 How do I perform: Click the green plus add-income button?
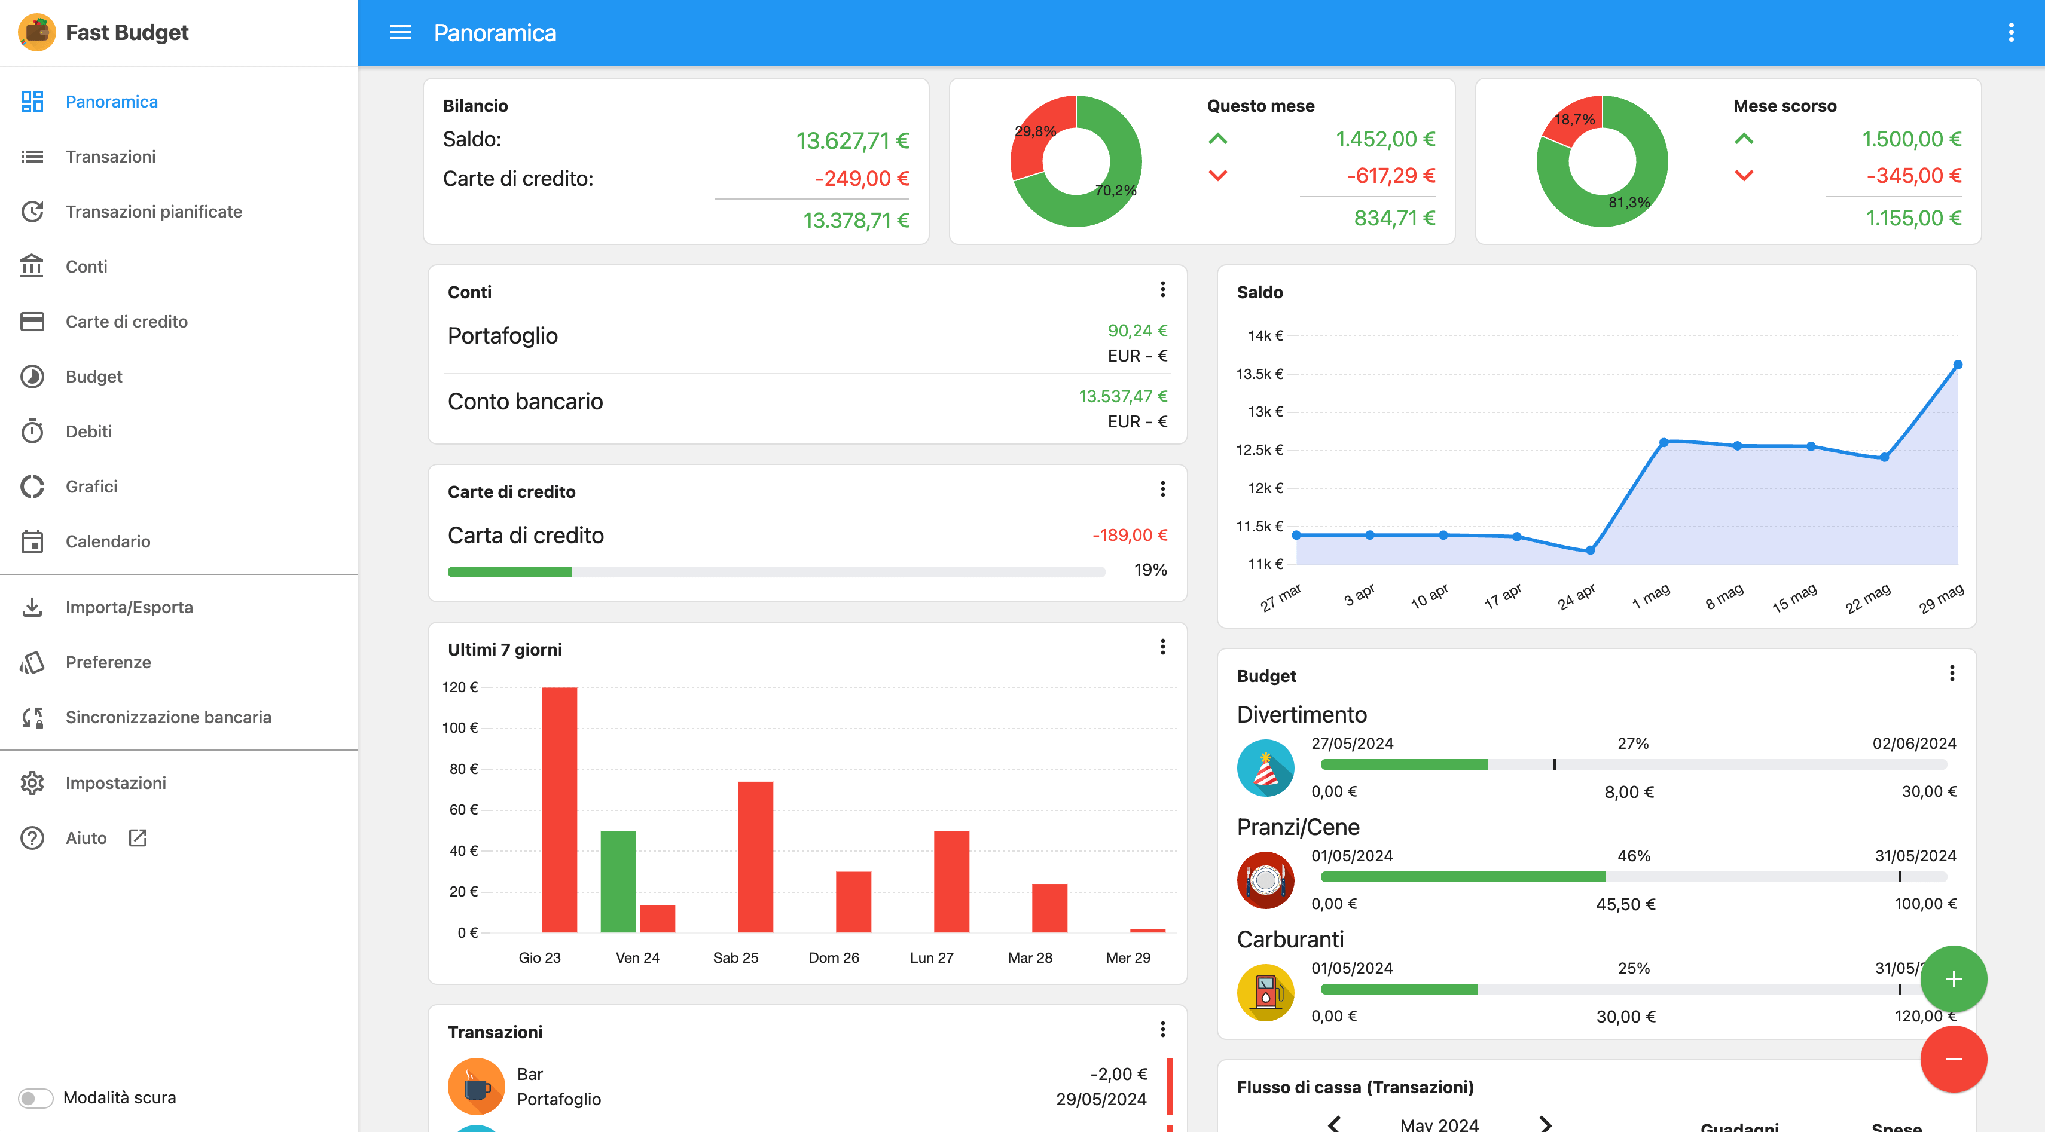tap(1953, 979)
